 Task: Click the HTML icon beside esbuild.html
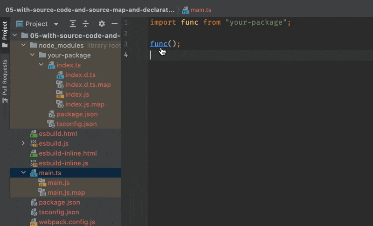coord(34,134)
